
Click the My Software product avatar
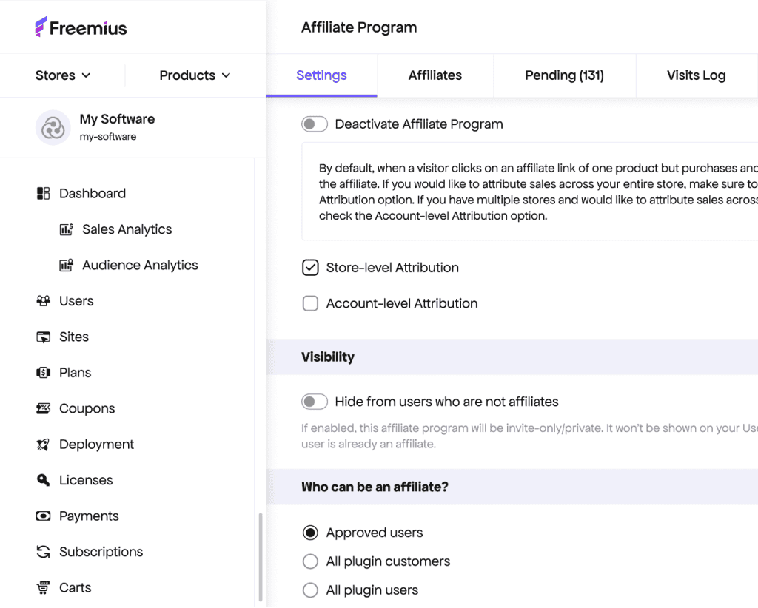(x=53, y=128)
